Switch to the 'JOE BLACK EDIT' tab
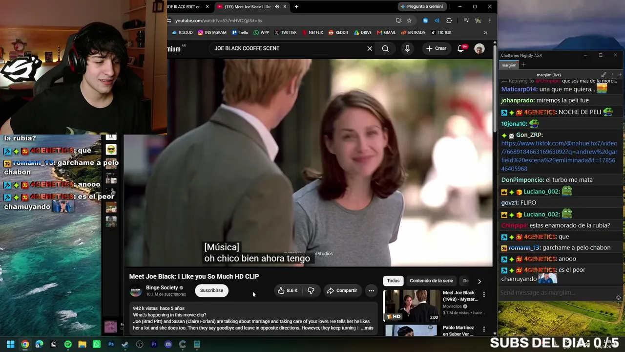 (x=187, y=7)
